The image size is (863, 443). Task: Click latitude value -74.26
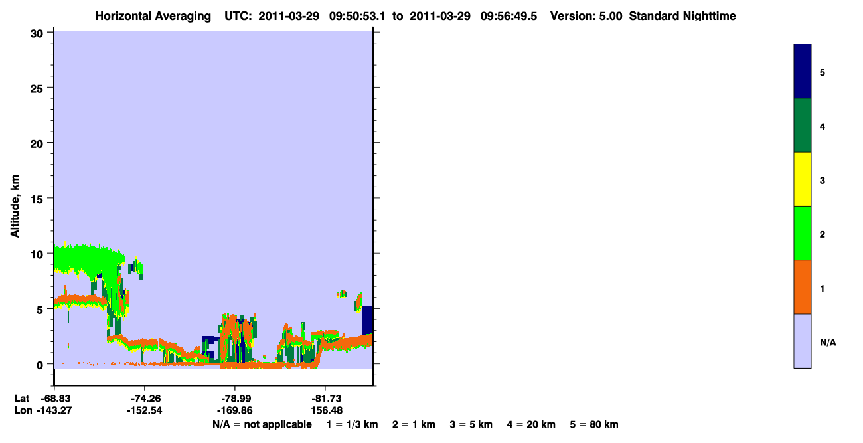pyautogui.click(x=145, y=399)
